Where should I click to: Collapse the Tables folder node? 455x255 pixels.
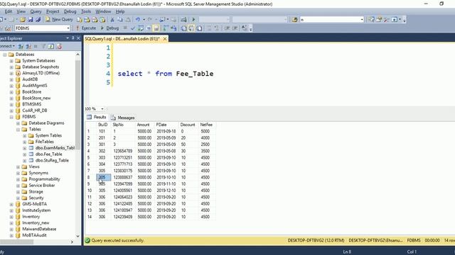(18, 129)
